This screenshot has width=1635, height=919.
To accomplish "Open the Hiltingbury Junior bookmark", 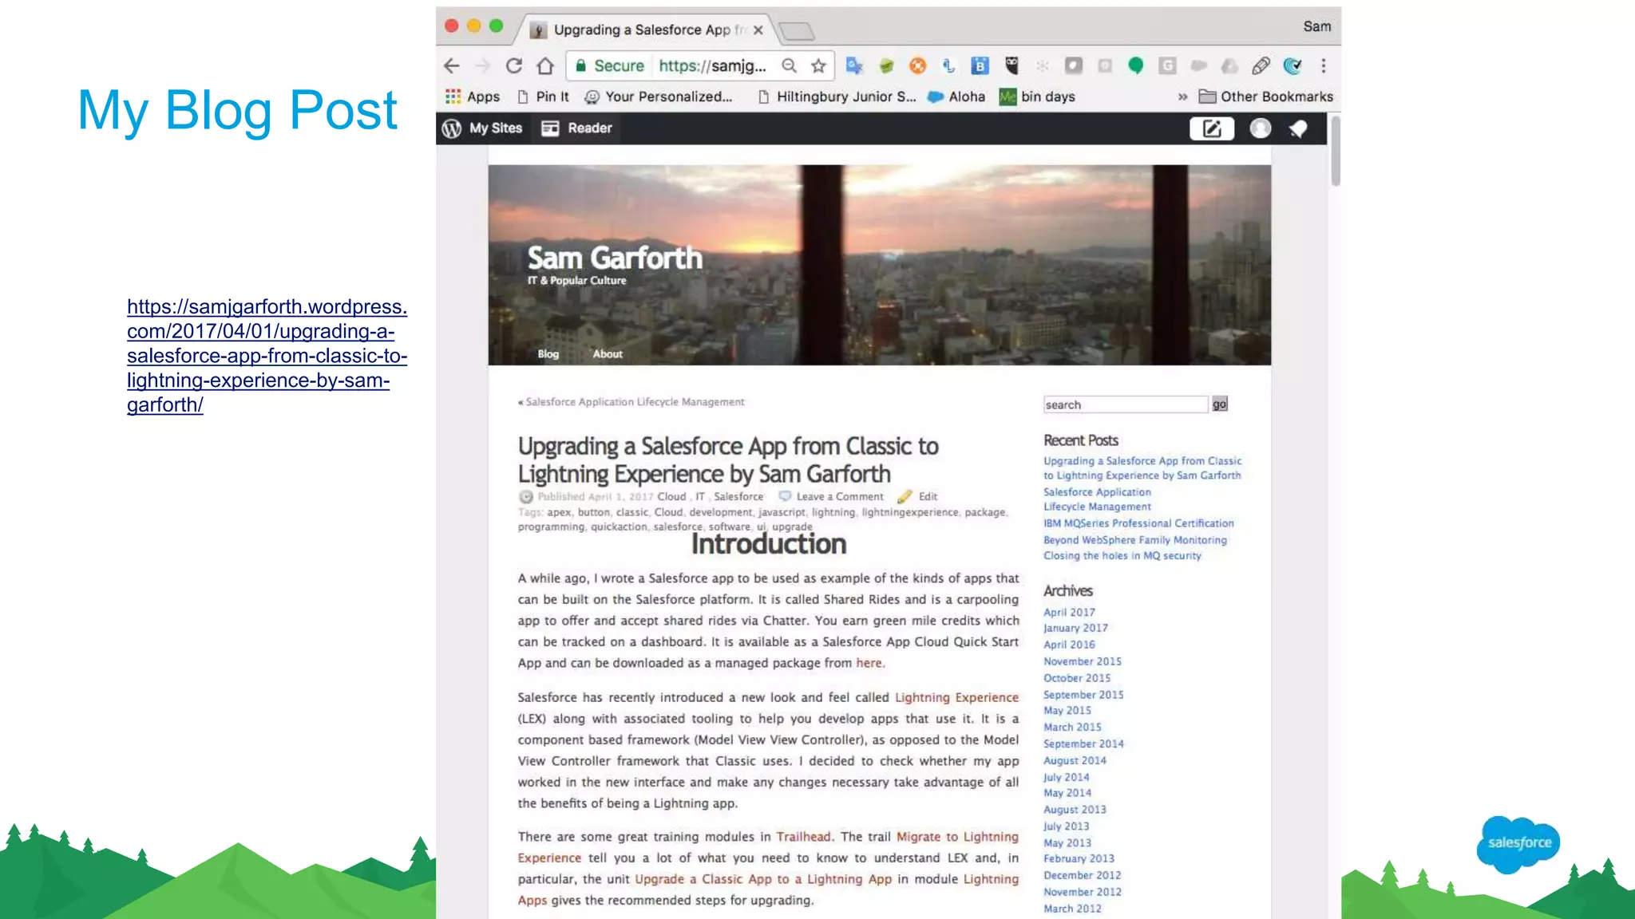I will (837, 97).
